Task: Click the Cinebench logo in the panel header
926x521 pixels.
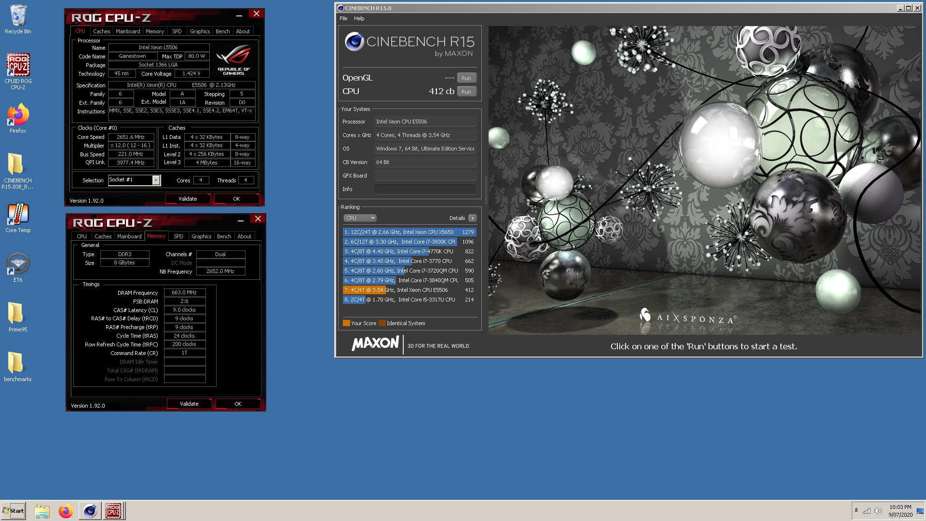Action: [x=354, y=42]
